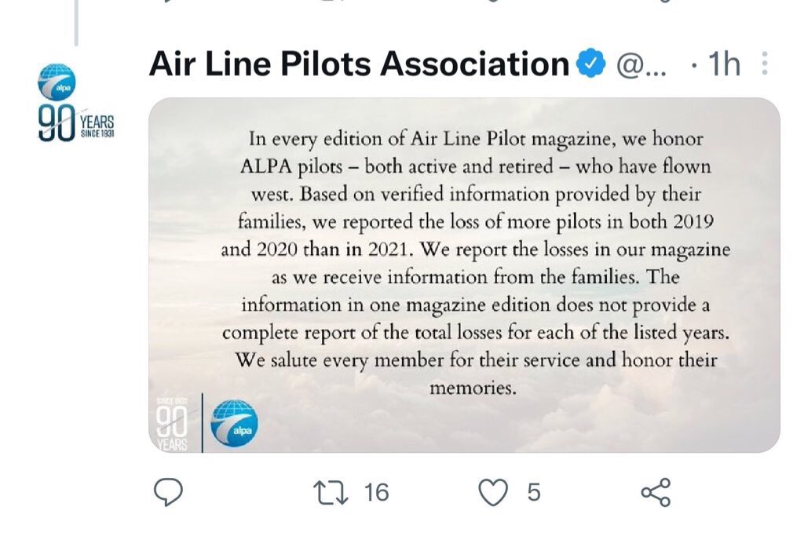Reply to the Air Line Pilots Association tweet
This screenshot has width=804, height=536.
point(167,492)
